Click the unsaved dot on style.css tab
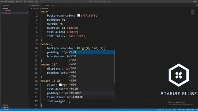Viewport: 198px width, 111px height. click(x=53, y=5)
